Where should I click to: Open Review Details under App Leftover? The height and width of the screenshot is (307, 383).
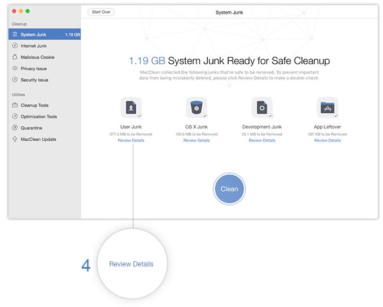point(327,140)
